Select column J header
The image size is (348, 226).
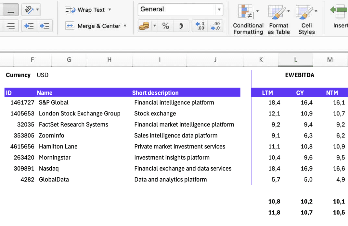click(215, 60)
